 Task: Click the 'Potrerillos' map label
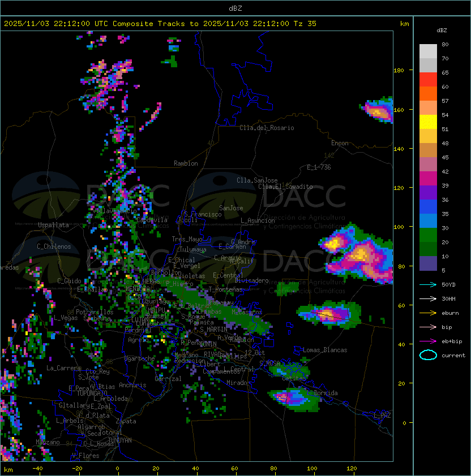[x=95, y=312]
